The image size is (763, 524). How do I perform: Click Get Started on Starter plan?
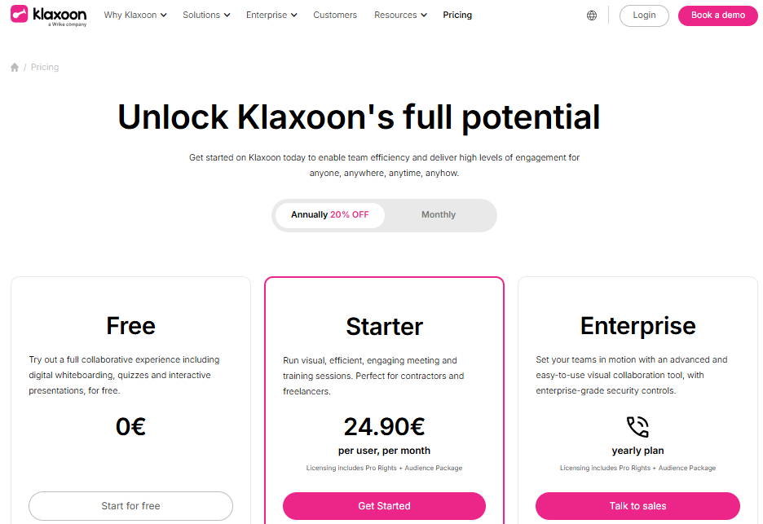pos(384,506)
